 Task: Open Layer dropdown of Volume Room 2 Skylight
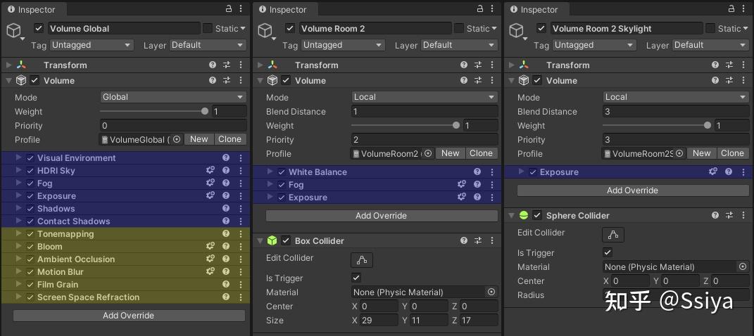[710, 45]
